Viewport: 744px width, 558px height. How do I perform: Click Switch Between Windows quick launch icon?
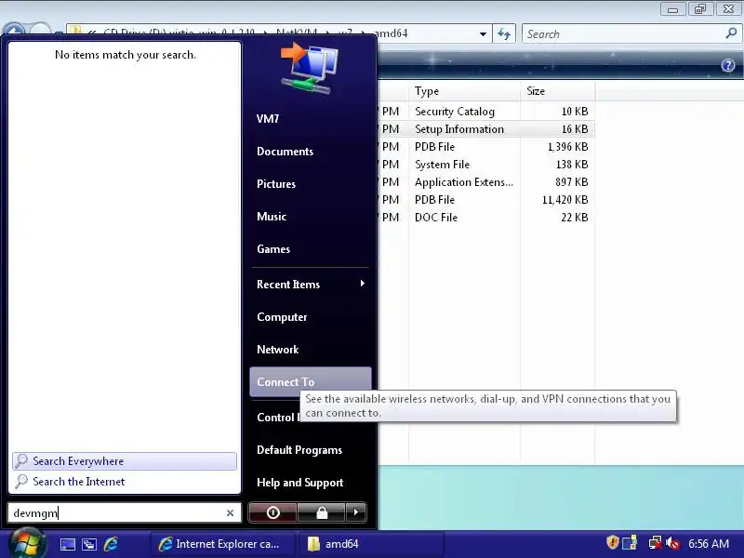[x=89, y=544]
